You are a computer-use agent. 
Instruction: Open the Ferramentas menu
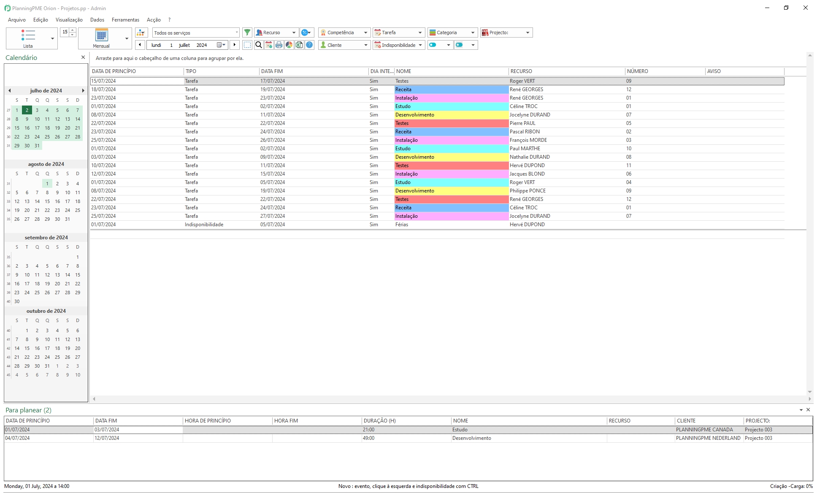[x=125, y=20]
